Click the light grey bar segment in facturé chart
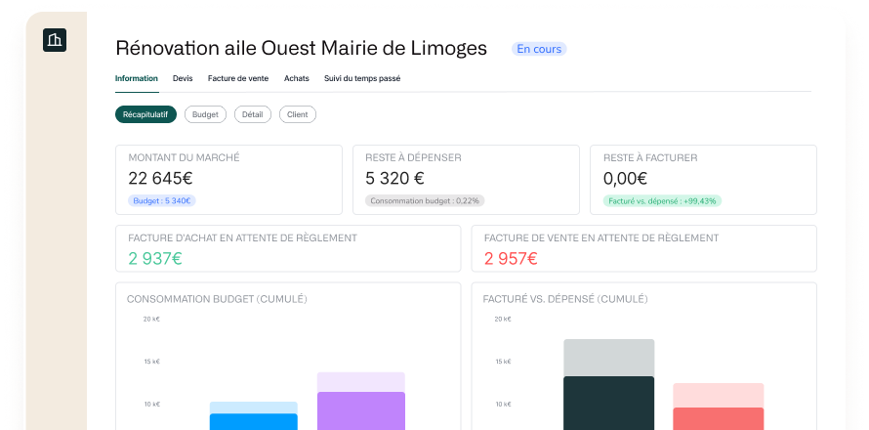Screen dimensions: 869x430 click(608, 358)
